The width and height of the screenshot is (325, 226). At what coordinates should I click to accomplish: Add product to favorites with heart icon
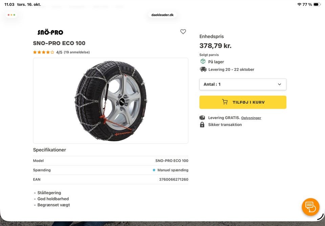point(183,32)
